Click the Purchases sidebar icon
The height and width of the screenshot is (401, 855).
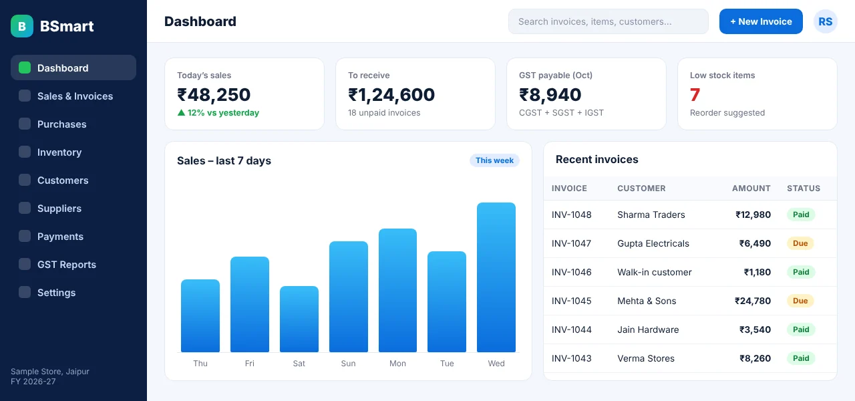25,124
